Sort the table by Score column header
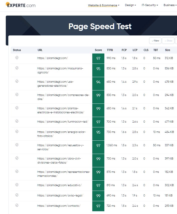 coord(98,50)
